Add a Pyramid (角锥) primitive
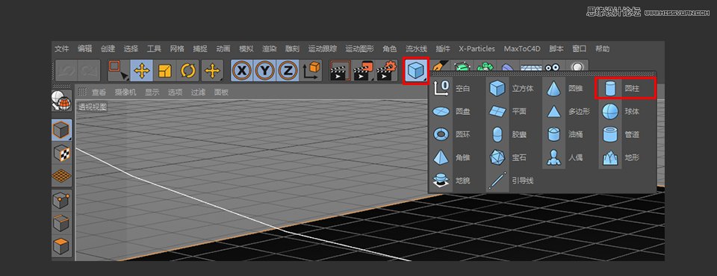 [x=452, y=158]
